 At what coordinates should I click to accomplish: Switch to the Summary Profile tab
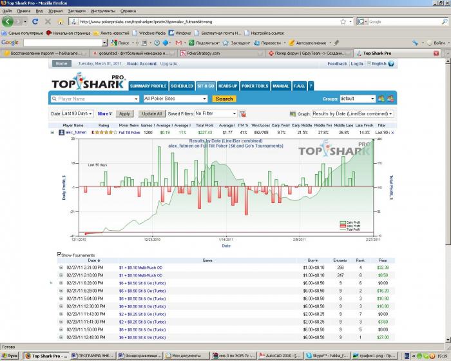(148, 86)
